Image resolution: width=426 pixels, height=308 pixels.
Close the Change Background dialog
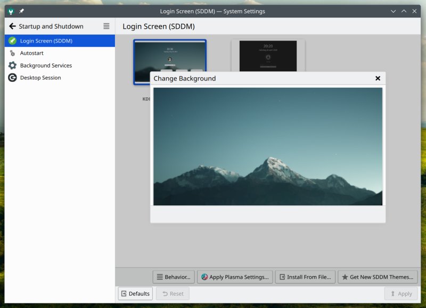pos(378,78)
